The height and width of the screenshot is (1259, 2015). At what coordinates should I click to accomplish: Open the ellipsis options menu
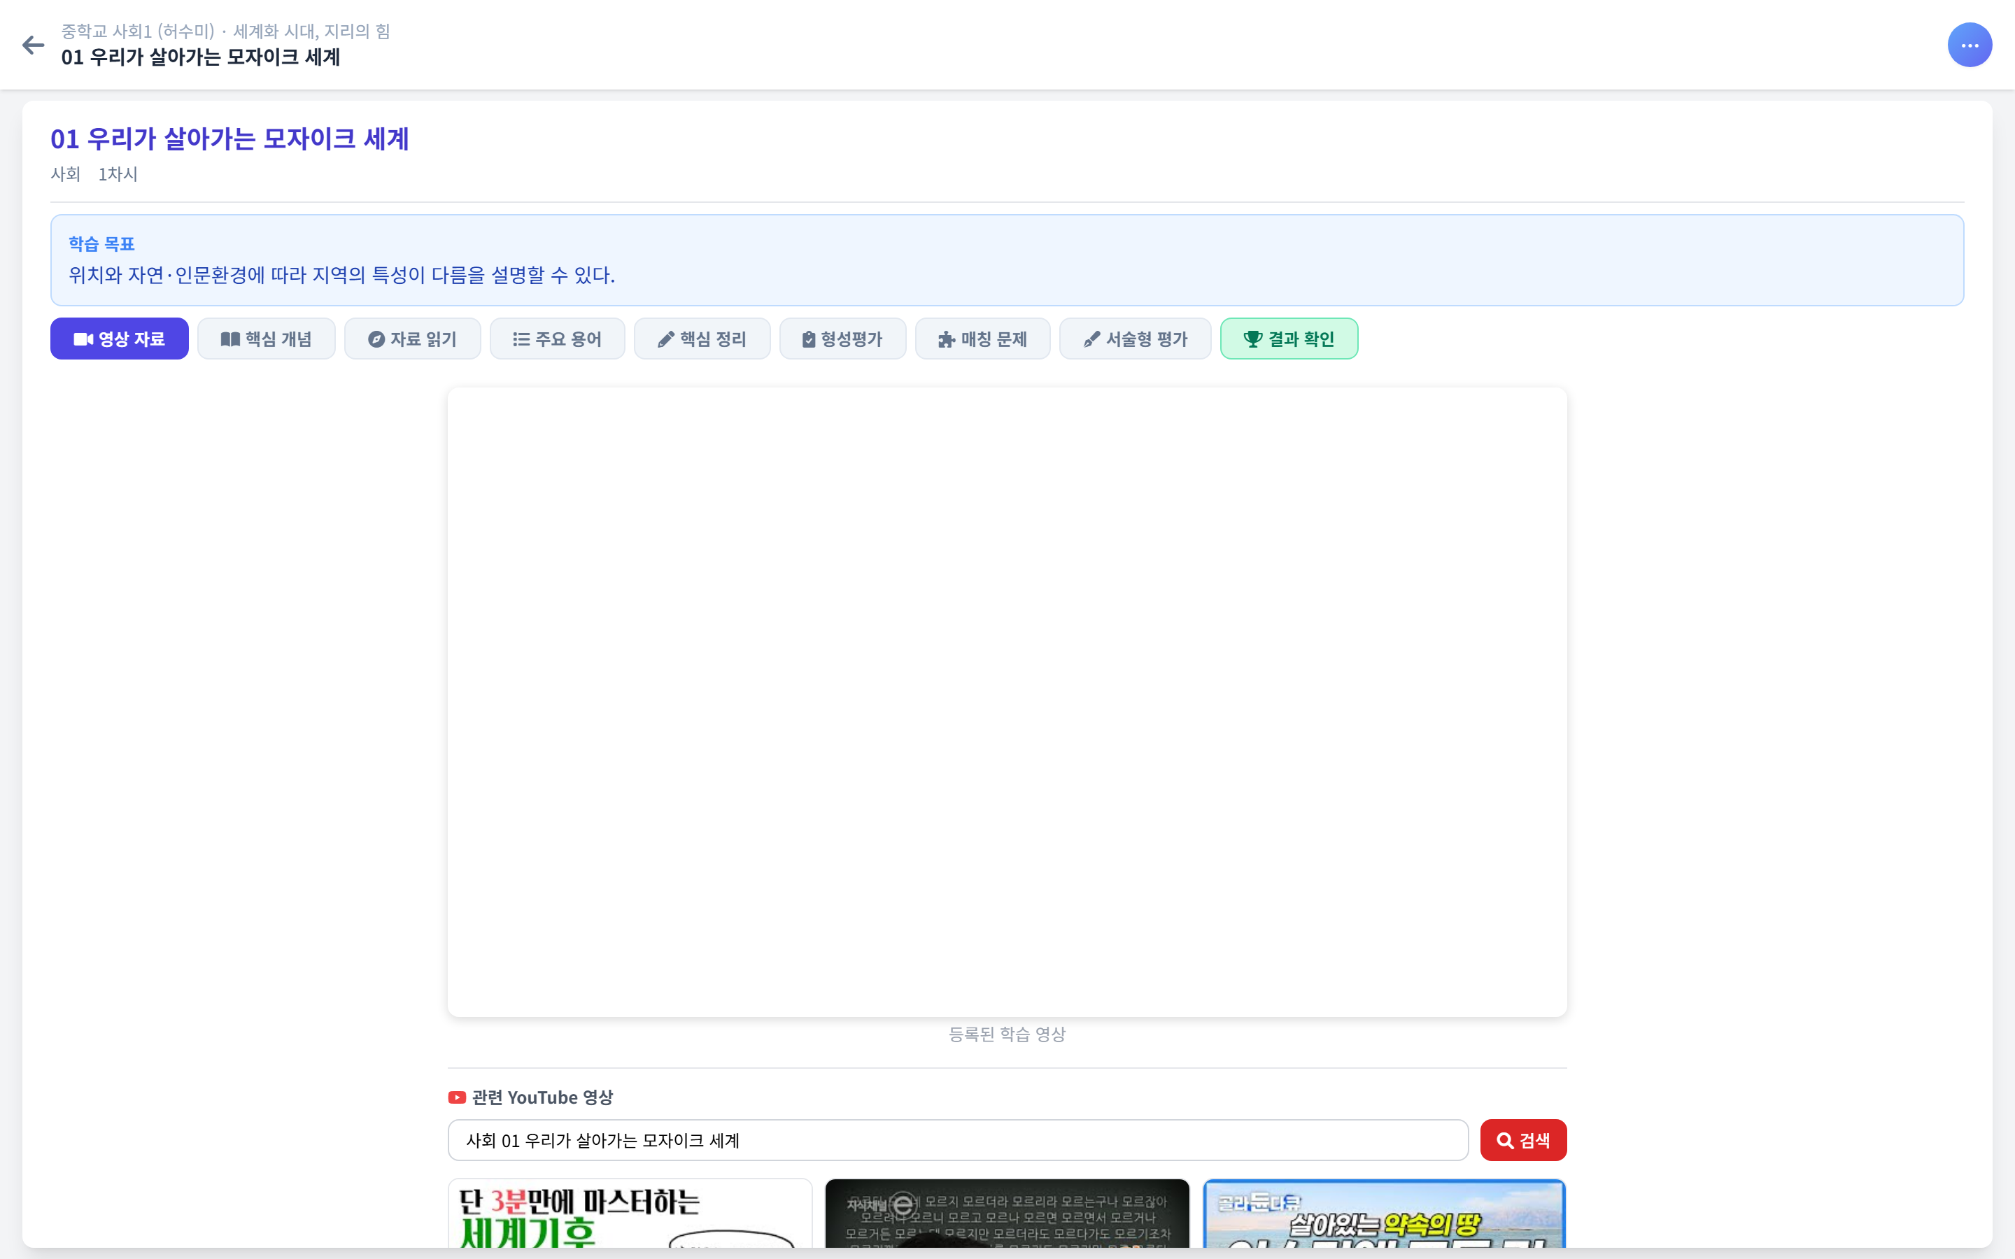pos(1970,44)
